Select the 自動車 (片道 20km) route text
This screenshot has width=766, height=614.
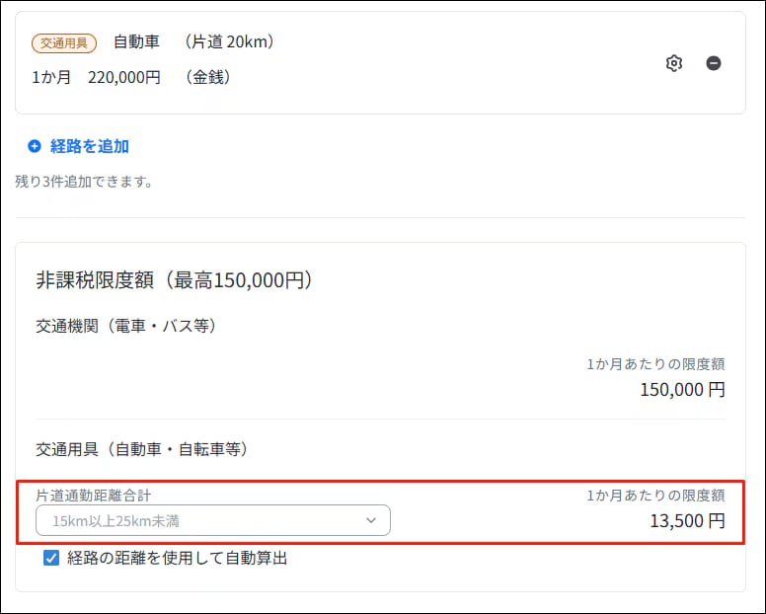tap(193, 42)
